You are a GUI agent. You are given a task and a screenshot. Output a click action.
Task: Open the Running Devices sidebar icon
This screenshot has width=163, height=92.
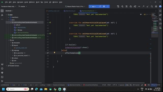tap(160, 28)
